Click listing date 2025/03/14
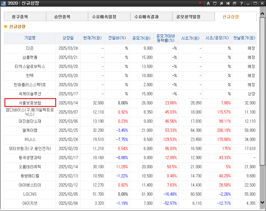The width and height of the screenshot is (266, 211). pos(68,103)
